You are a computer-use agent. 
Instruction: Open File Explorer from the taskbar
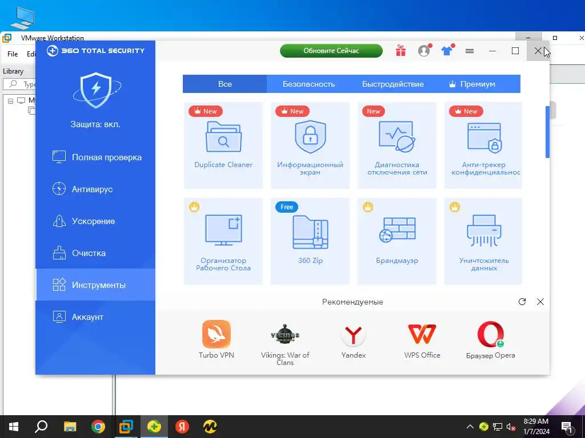click(x=70, y=427)
